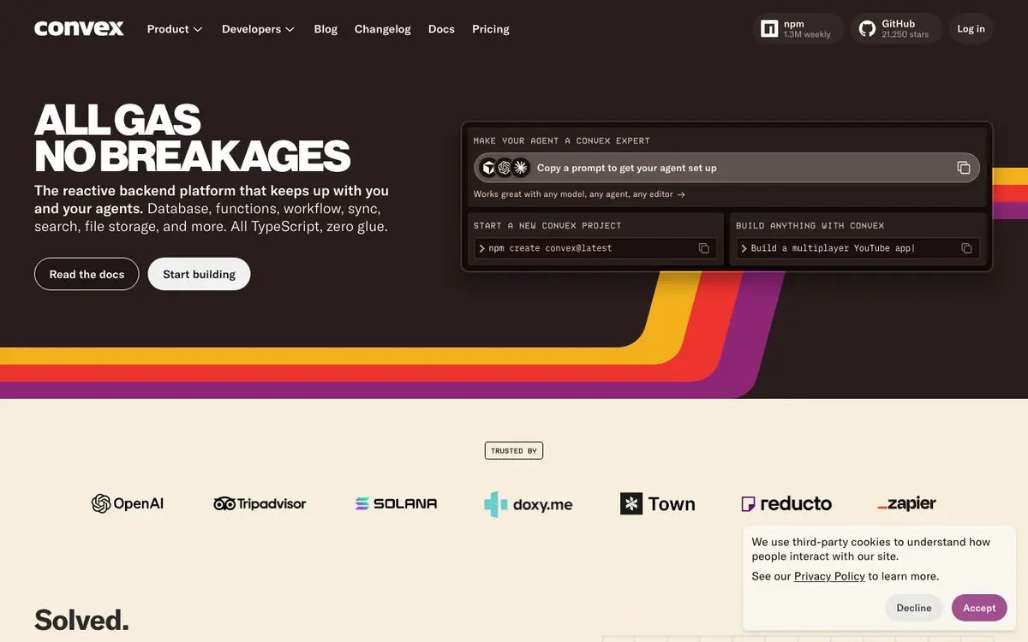Click the doxy.me logo
Image resolution: width=1028 pixels, height=642 pixels.
(528, 504)
